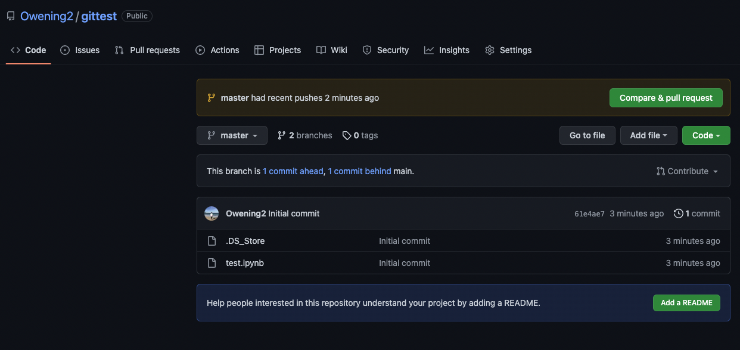View the 2 branches link
Viewport: 740px width, 350px height.
pyautogui.click(x=305, y=135)
